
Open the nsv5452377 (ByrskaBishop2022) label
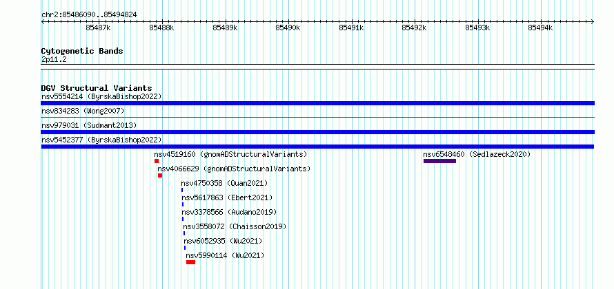101,140
